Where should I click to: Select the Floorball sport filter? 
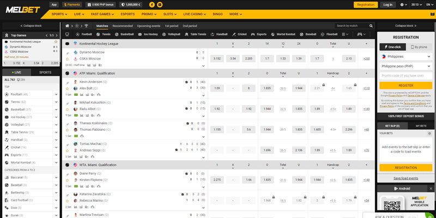coord(329,34)
